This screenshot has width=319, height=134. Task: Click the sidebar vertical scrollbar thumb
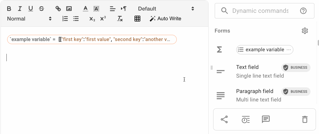click(318, 43)
